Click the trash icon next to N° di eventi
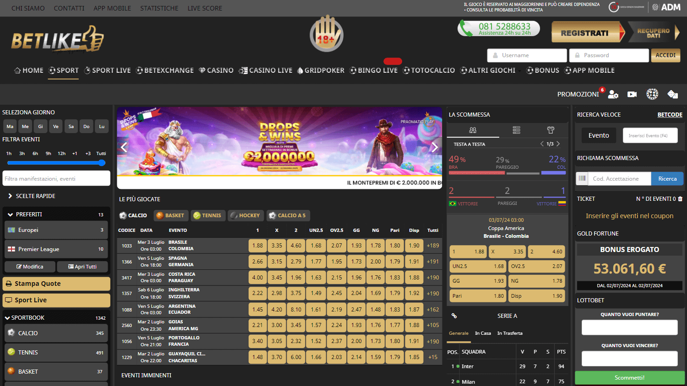The height and width of the screenshot is (386, 687). point(680,199)
